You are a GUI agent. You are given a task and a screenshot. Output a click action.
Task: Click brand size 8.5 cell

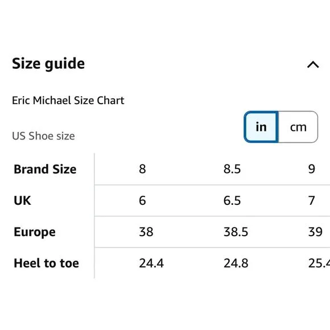232,169
